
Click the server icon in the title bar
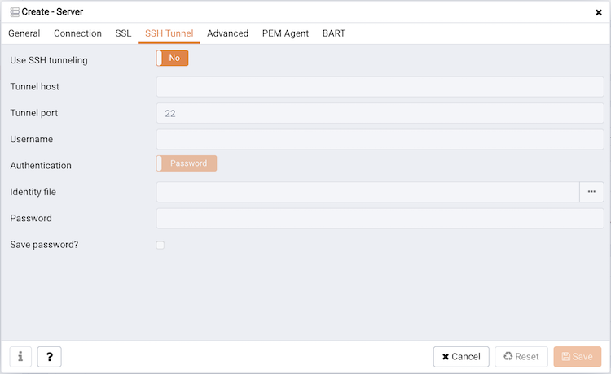15,12
